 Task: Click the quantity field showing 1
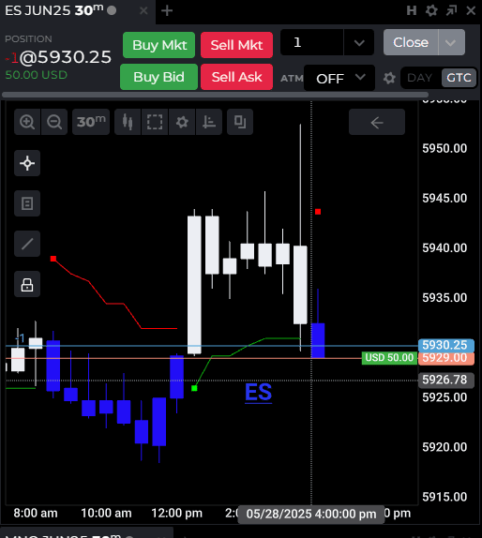click(x=311, y=42)
